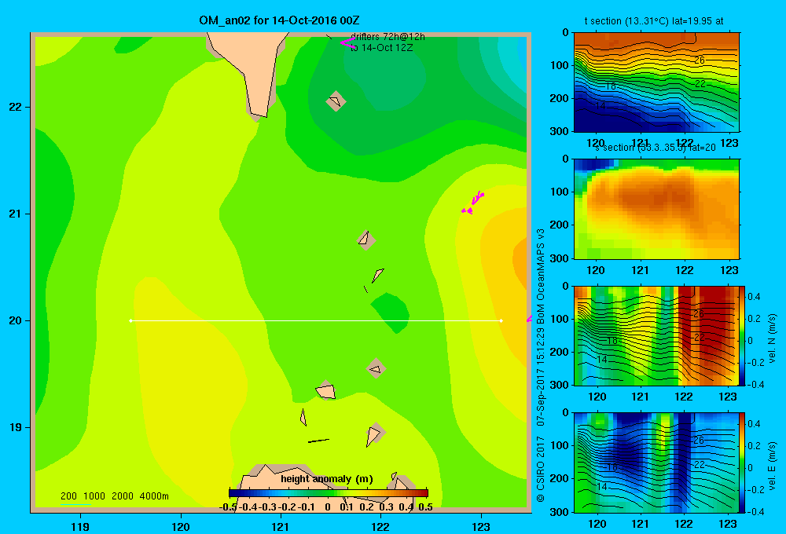Click the "to 14-Oct 12Z" label
The height and width of the screenshot is (534, 786).
pos(381,48)
